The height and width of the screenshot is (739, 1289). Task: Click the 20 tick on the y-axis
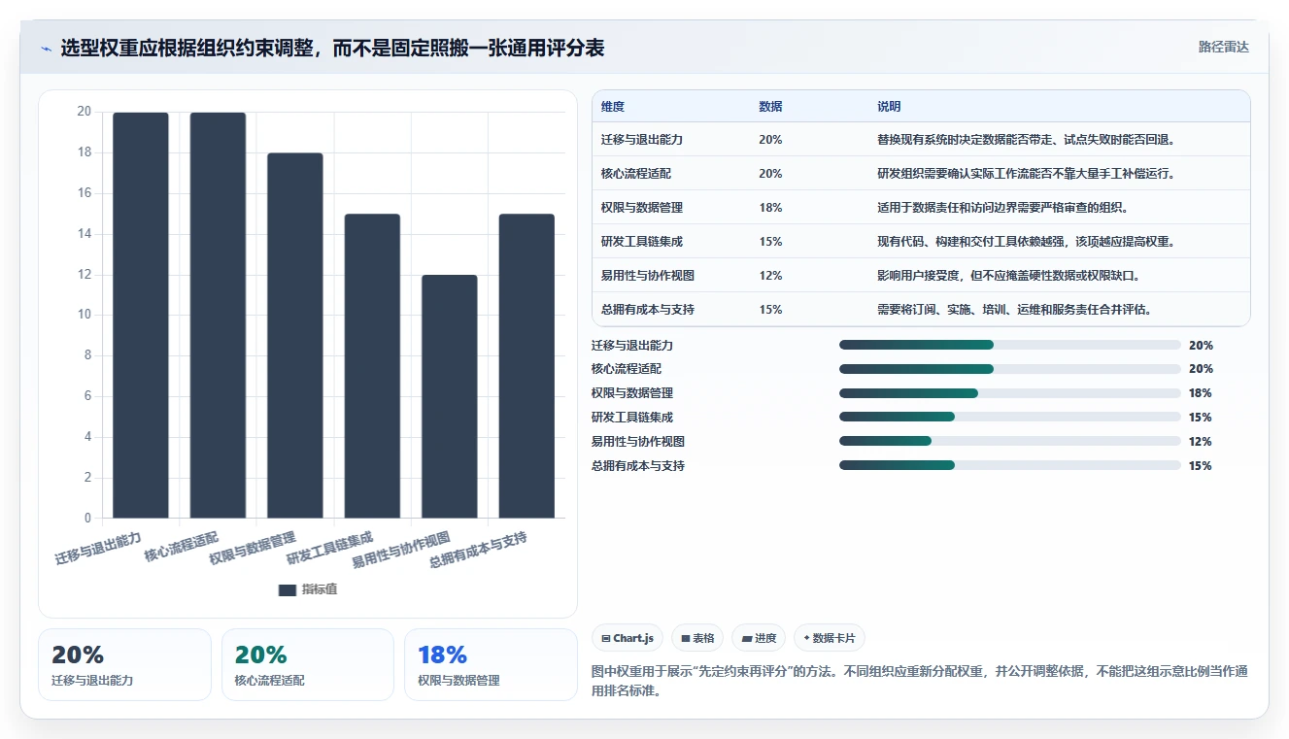point(85,112)
